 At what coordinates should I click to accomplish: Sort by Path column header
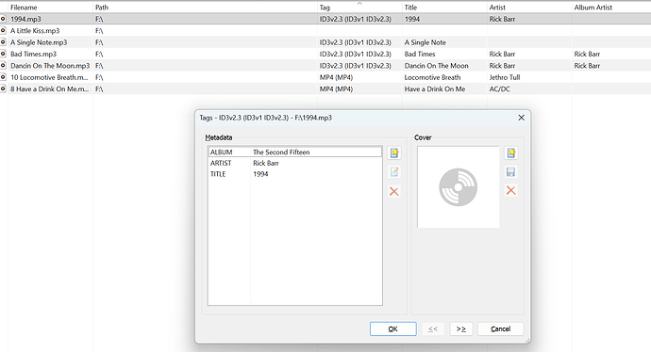click(x=205, y=7)
